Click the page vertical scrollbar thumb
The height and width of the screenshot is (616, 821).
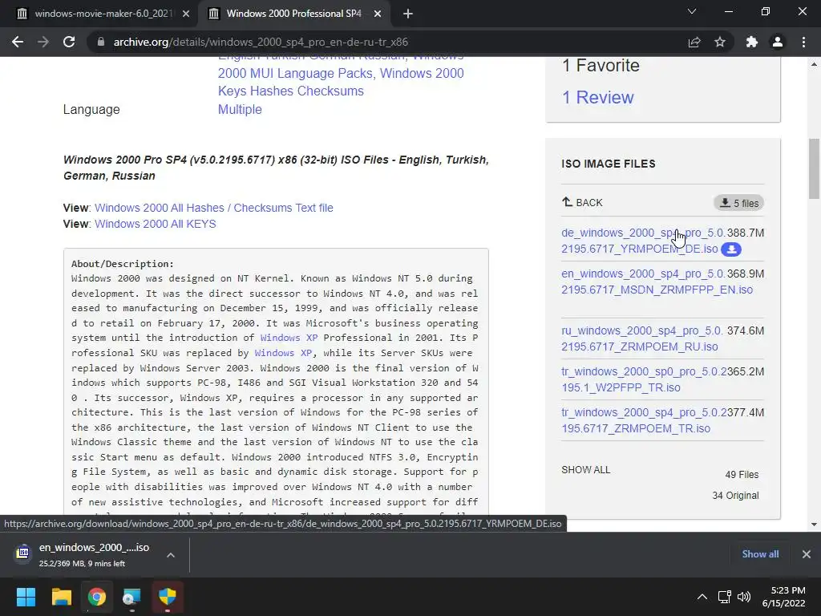click(x=814, y=168)
